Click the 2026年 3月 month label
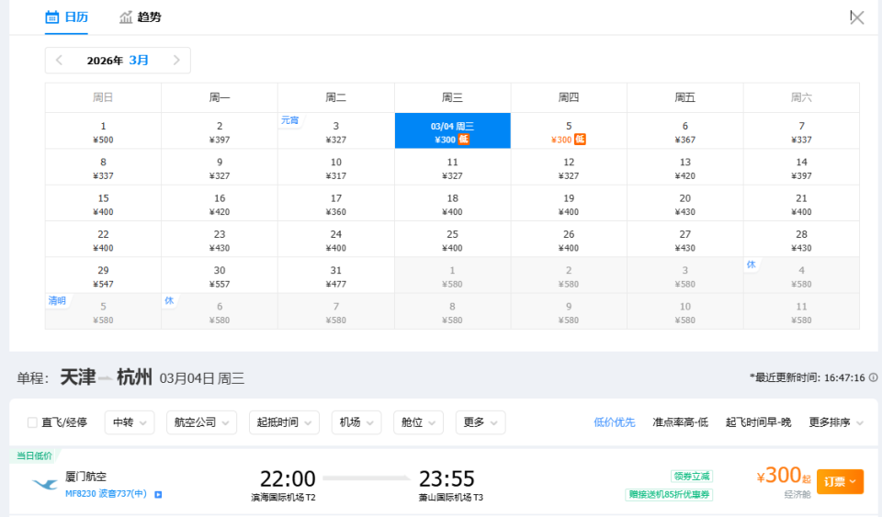This screenshot has width=882, height=517. (118, 60)
